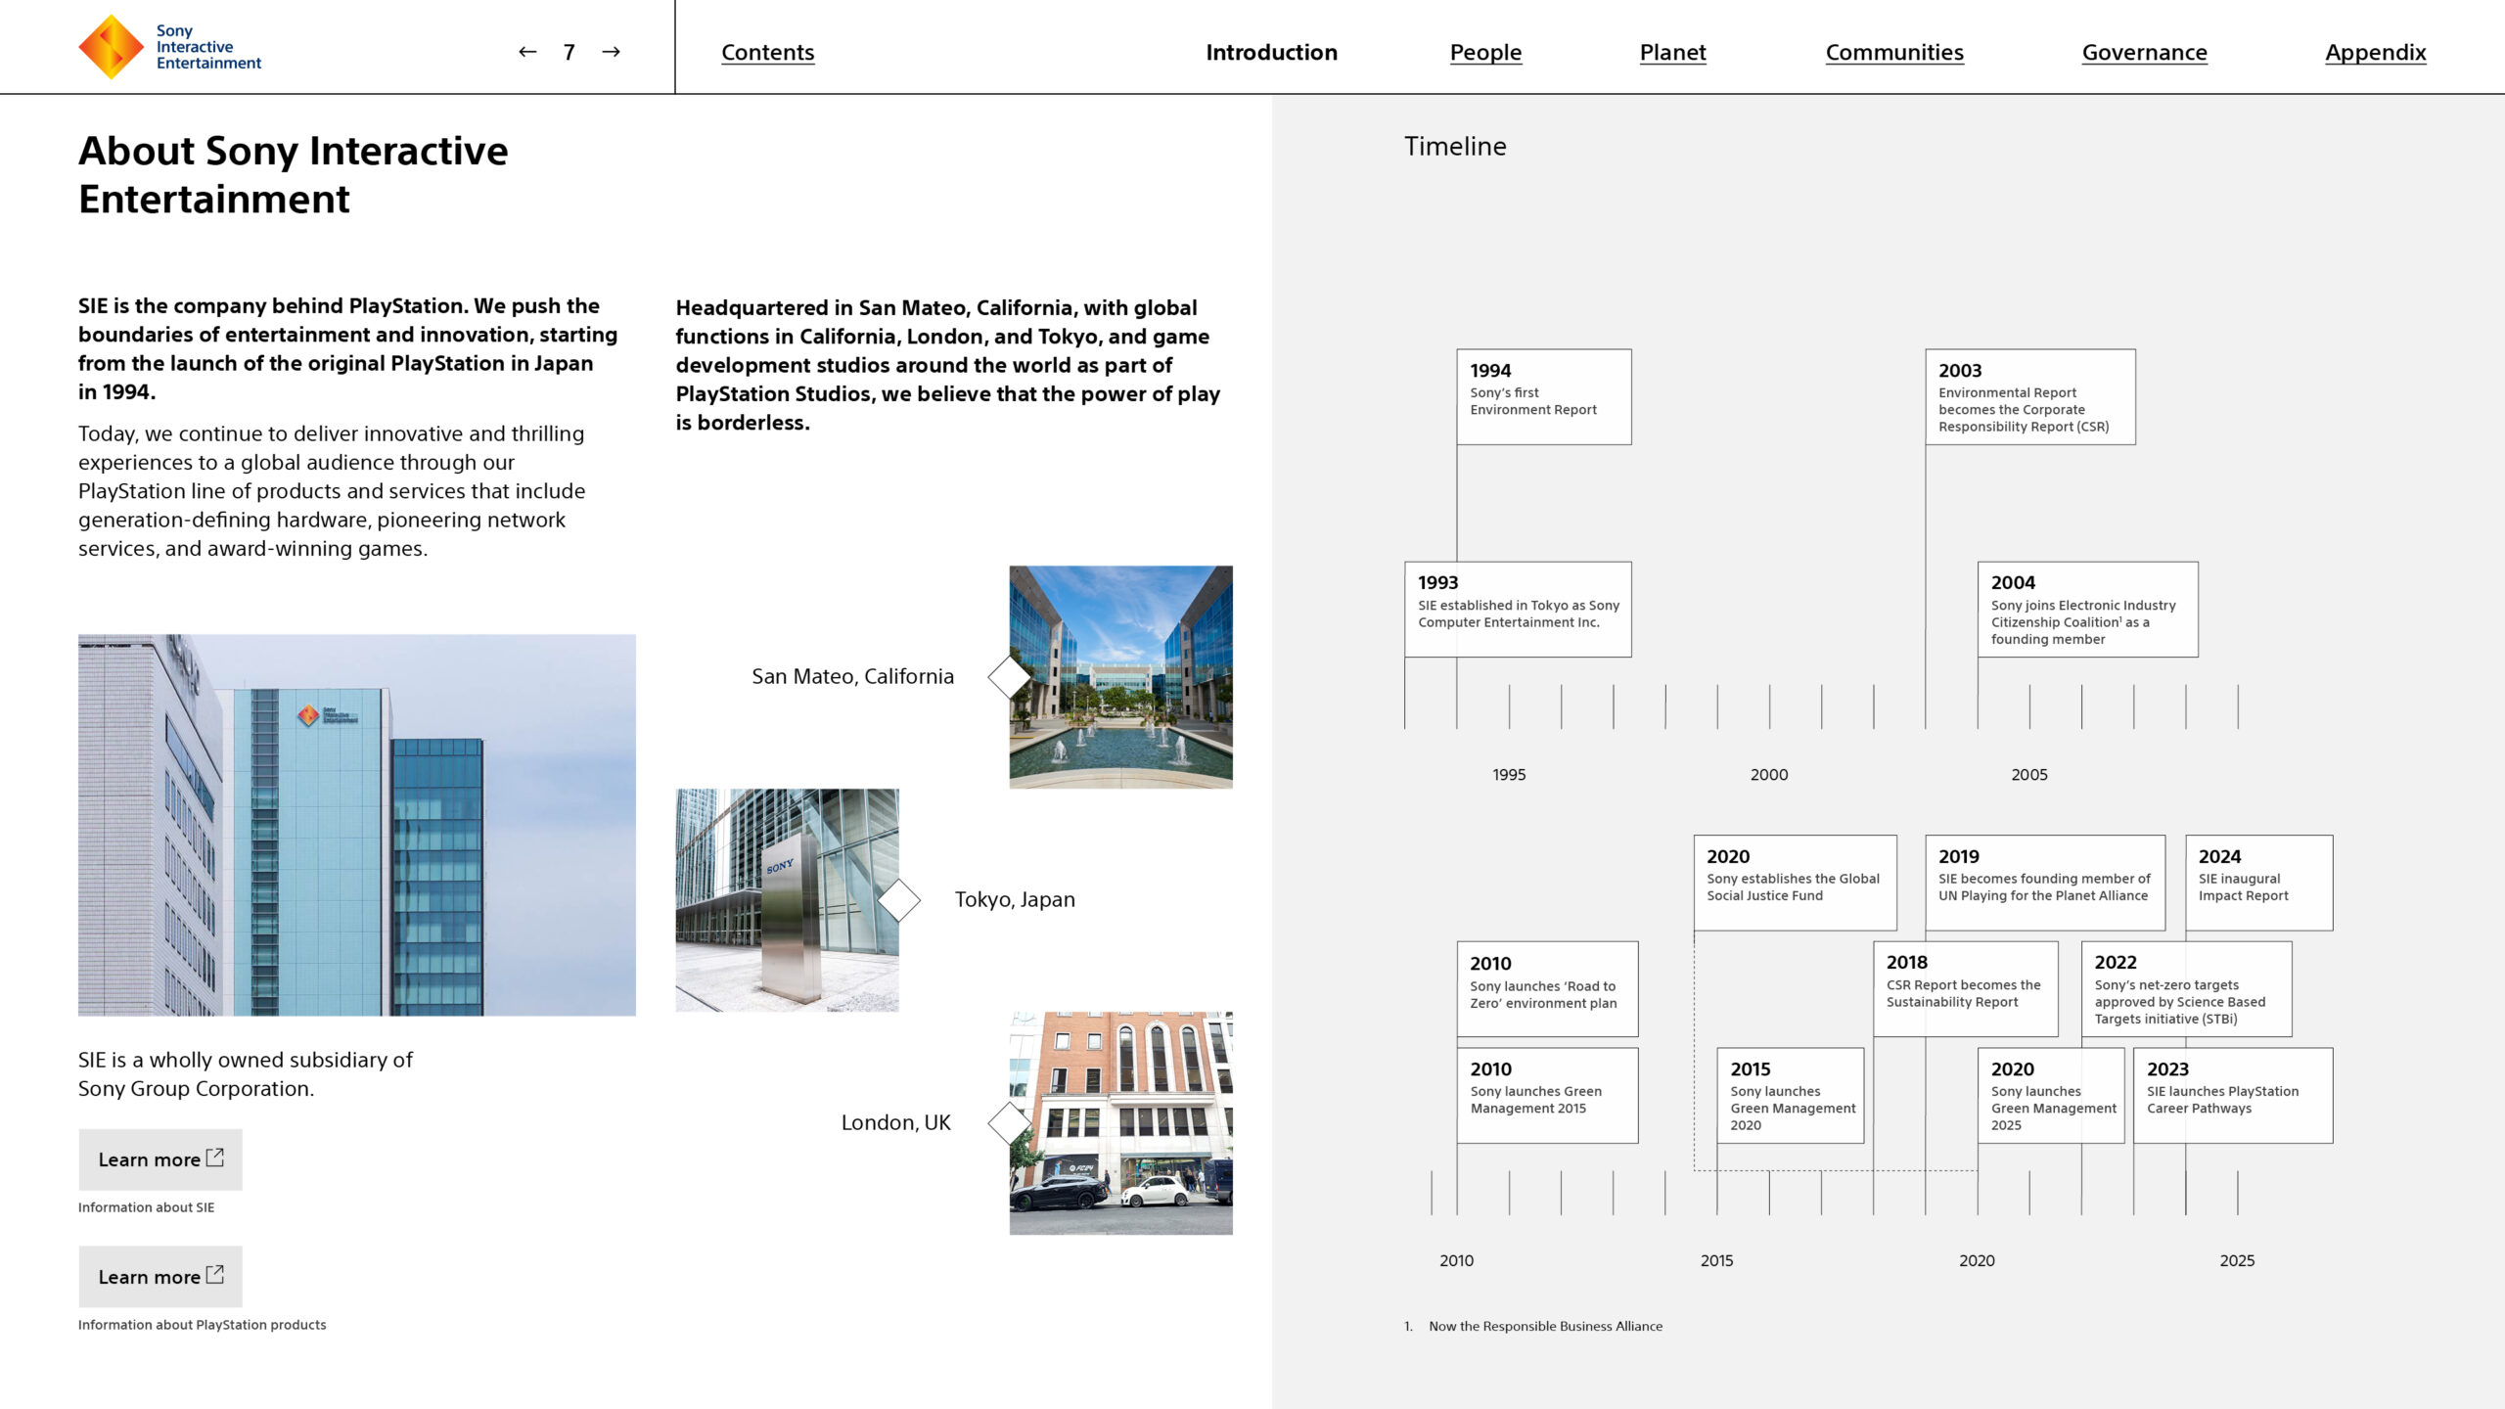Click the Tokyo Sony monolith photo
The width and height of the screenshot is (2505, 1409).
pyautogui.click(x=788, y=900)
